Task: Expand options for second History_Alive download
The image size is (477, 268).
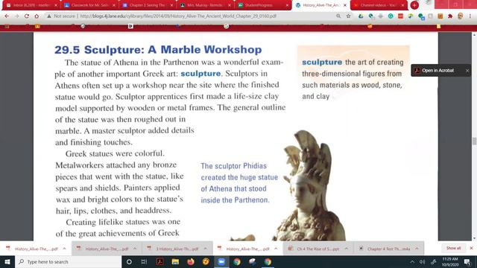Action: coord(135,249)
